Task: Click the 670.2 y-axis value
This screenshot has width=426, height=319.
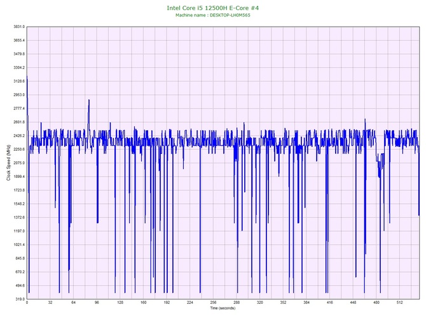Action: [20, 272]
